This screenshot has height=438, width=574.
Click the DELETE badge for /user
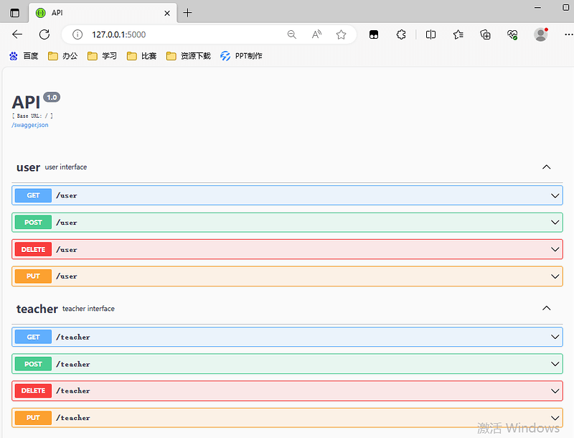(33, 249)
